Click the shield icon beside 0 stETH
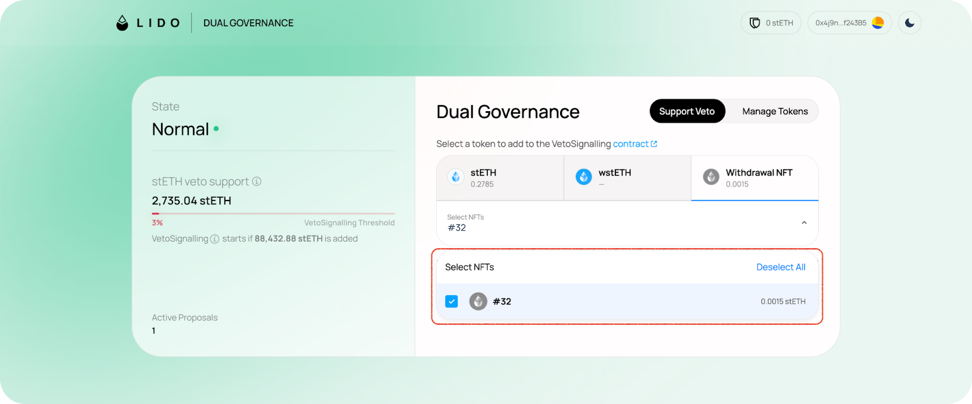Image resolution: width=972 pixels, height=404 pixels. [755, 23]
